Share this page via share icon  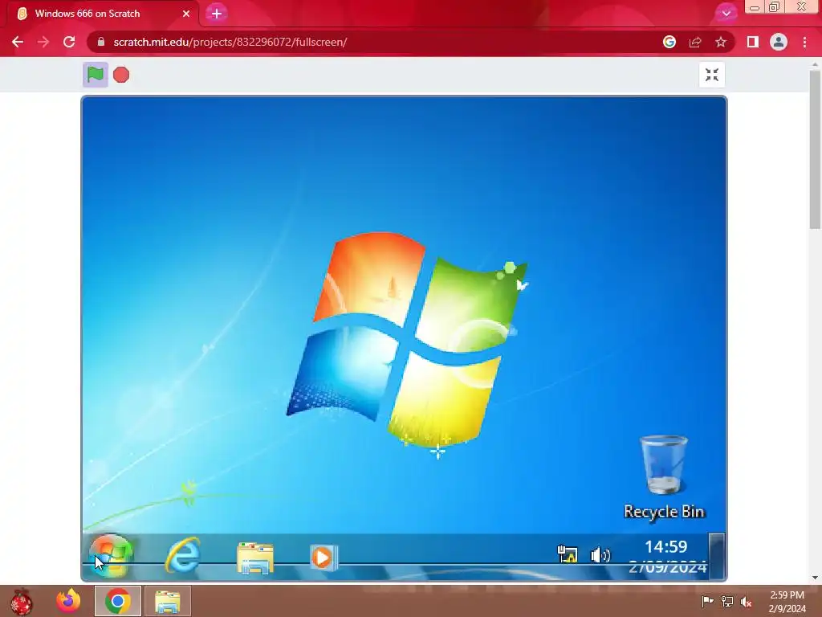[695, 42]
